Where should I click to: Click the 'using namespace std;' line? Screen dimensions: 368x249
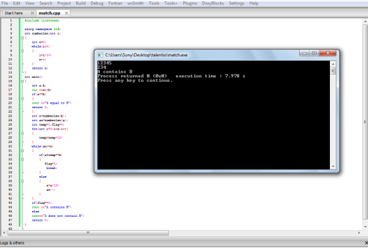(43, 29)
